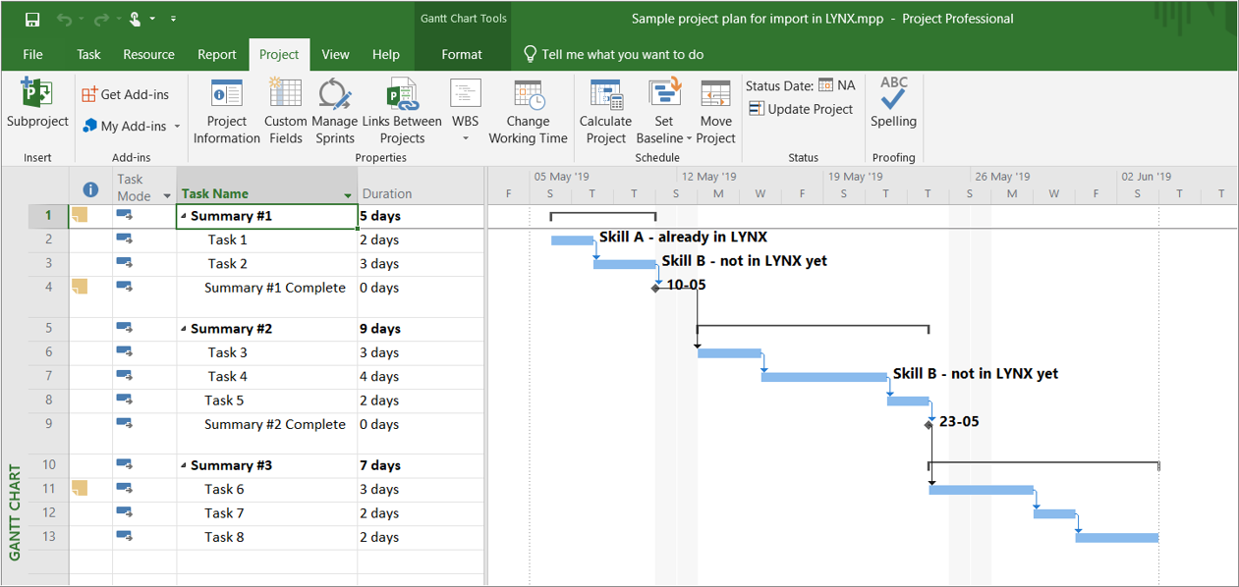
Task: Click Calculate Project icon
Action: (605, 95)
